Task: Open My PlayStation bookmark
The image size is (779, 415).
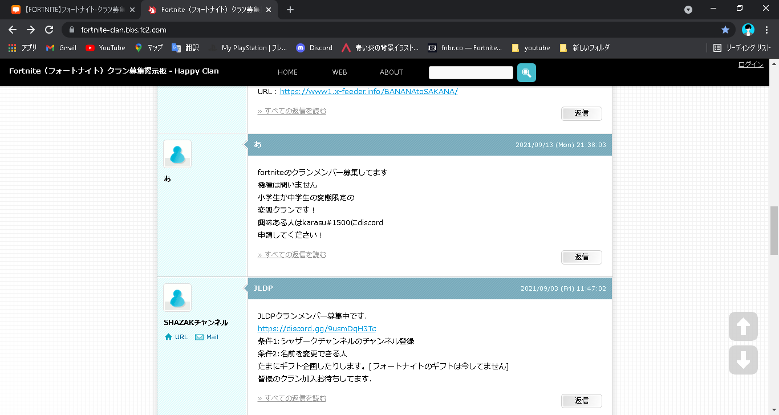Action: (248, 48)
